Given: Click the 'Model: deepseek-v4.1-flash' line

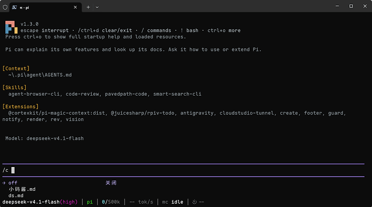Looking at the screenshot, I should pyautogui.click(x=44, y=138).
